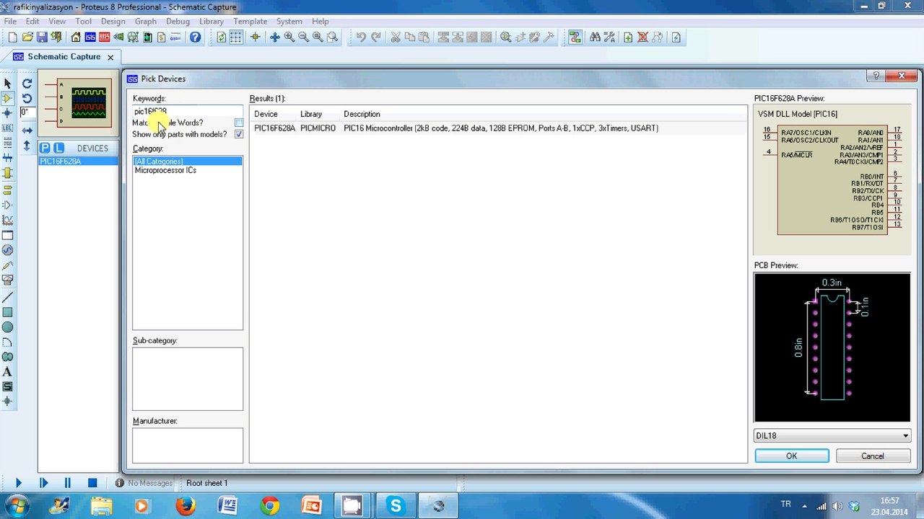Select the 2D Graphics Circle tool

[8, 327]
